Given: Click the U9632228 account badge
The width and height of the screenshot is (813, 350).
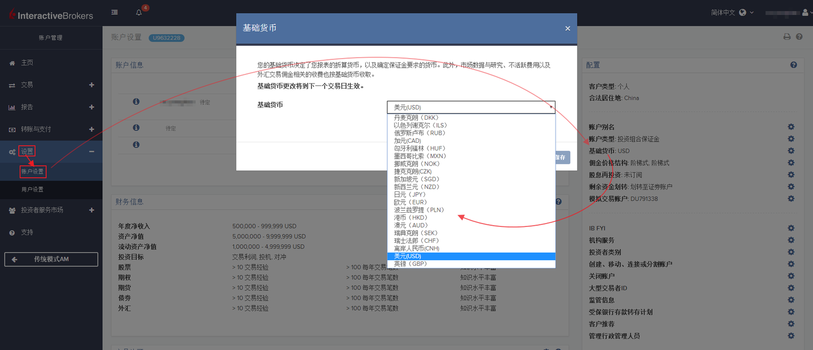Looking at the screenshot, I should point(166,37).
